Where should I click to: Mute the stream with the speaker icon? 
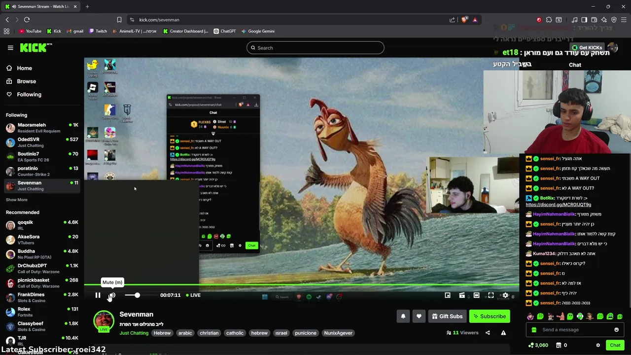[112, 295]
